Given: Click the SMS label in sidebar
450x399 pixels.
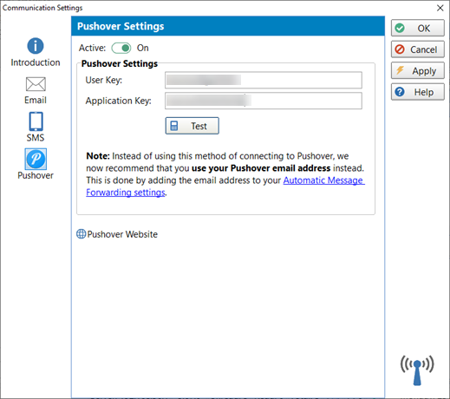Looking at the screenshot, I should tap(36, 138).
